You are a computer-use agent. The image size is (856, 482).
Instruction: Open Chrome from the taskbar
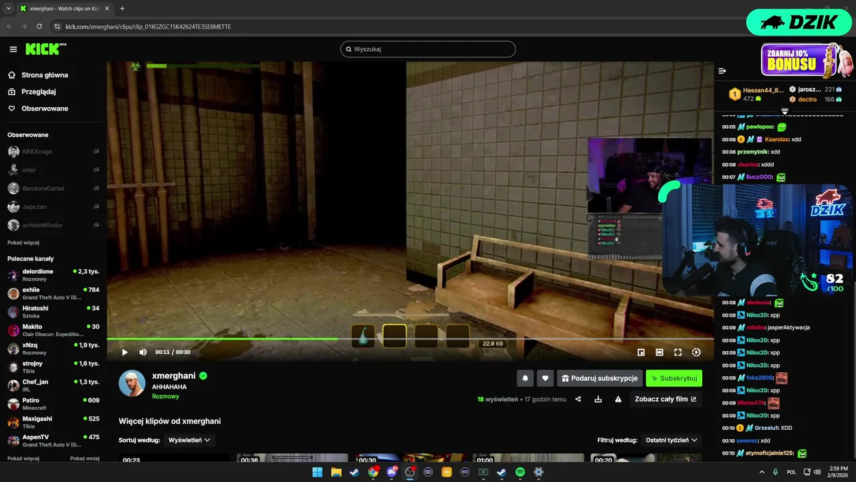tap(372, 472)
